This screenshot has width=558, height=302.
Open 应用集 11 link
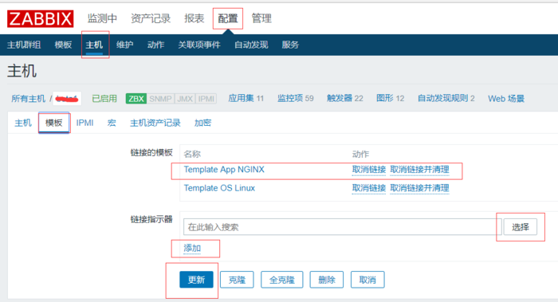[246, 99]
